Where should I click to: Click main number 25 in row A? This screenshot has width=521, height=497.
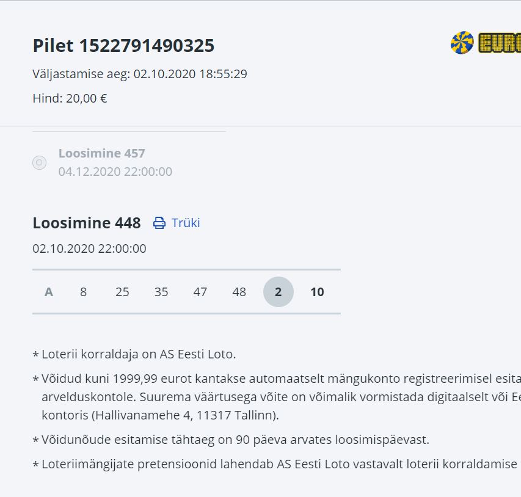pyautogui.click(x=122, y=292)
